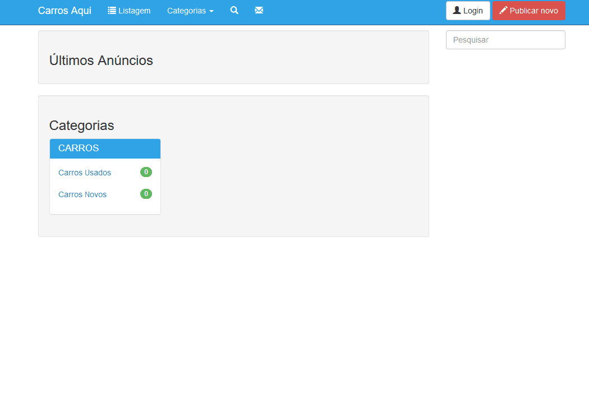The image size is (589, 409).
Task: Open the Carros Novos category link
Action: point(82,194)
